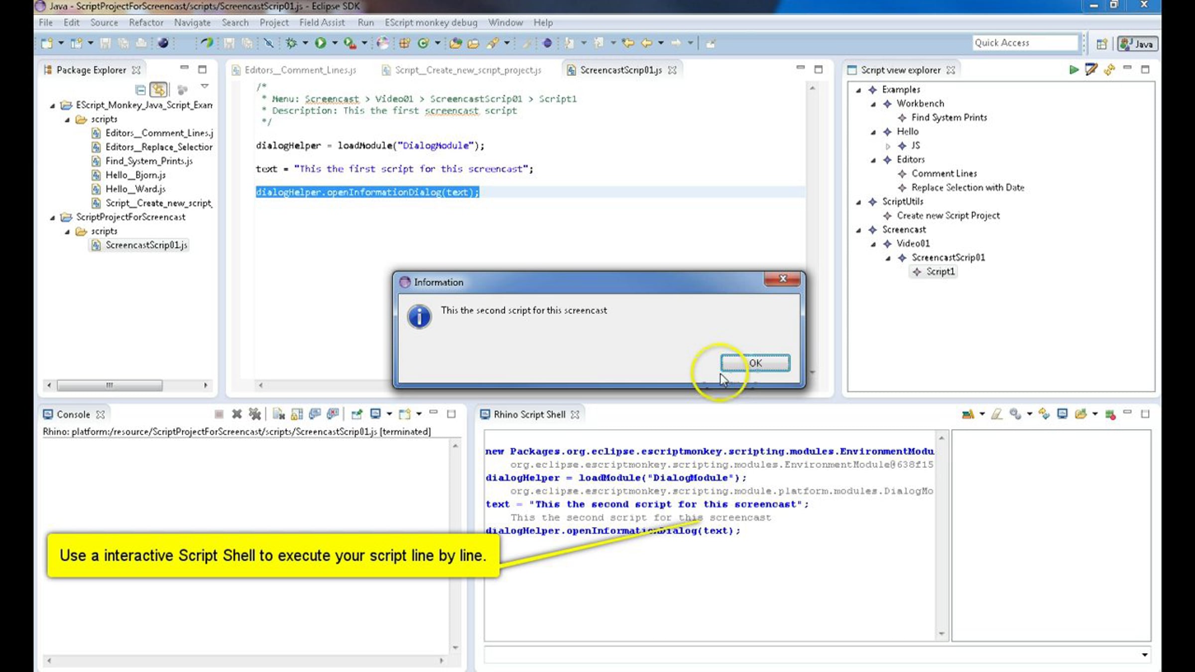Screen dimensions: 1195x672
Task: Collapse the Examples node in Script view explorer
Action: (x=858, y=90)
